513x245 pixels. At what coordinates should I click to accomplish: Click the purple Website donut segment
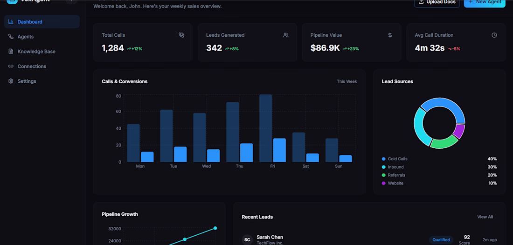point(459,131)
